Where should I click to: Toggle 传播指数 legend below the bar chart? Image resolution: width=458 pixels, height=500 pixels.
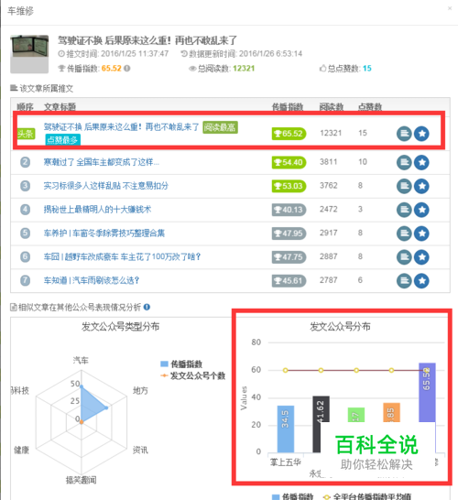click(292, 496)
